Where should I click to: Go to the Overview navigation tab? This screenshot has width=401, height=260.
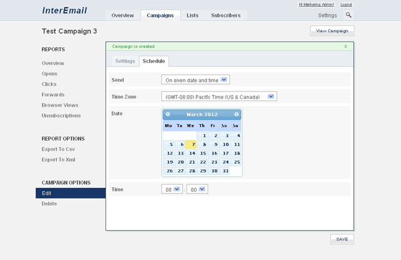pyautogui.click(x=122, y=16)
